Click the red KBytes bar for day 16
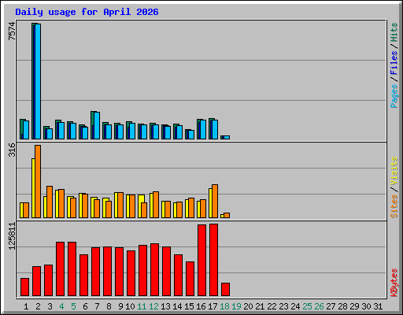 coord(201,261)
